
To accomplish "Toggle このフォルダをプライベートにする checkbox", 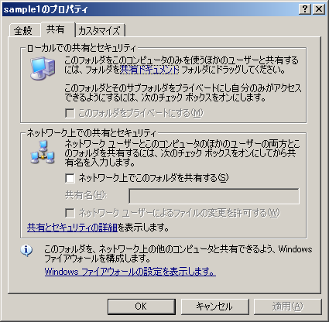I will pyautogui.click(x=70, y=113).
